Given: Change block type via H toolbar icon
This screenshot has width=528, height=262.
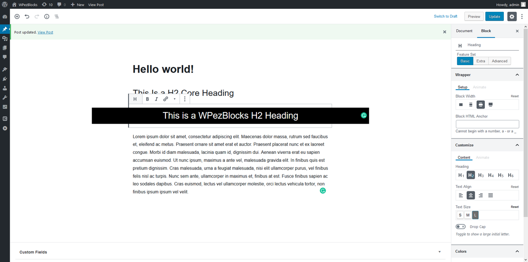Looking at the screenshot, I should [135, 99].
